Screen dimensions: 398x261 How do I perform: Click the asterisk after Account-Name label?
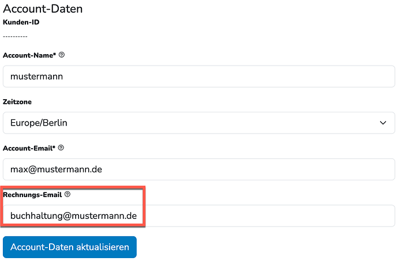coord(55,54)
